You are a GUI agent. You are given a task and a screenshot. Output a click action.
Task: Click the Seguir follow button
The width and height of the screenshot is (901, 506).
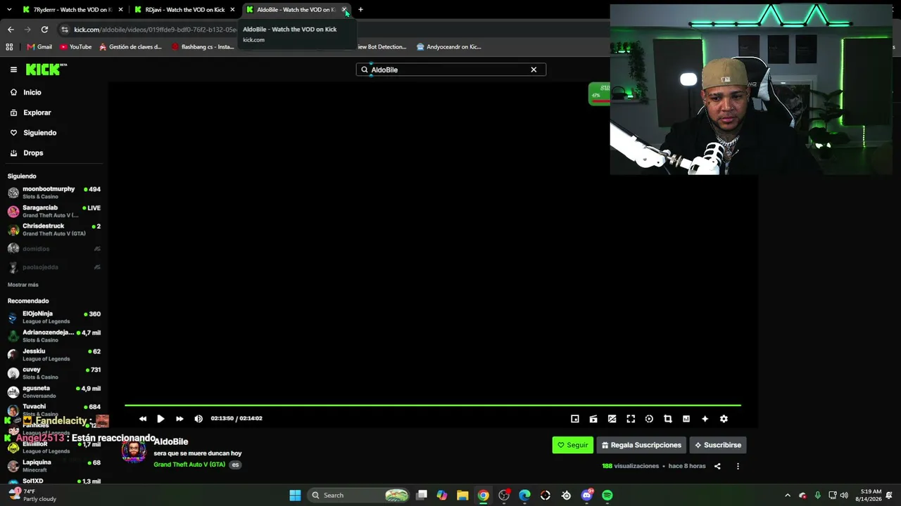[572, 445]
